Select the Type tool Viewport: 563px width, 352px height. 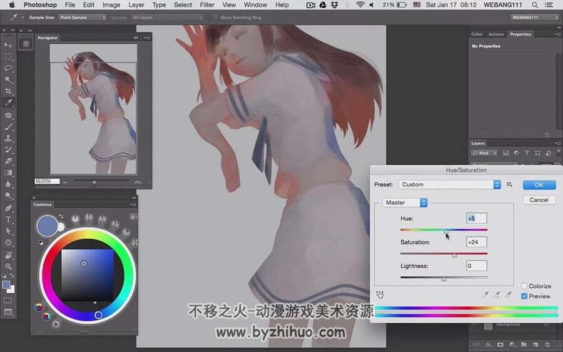click(8, 219)
